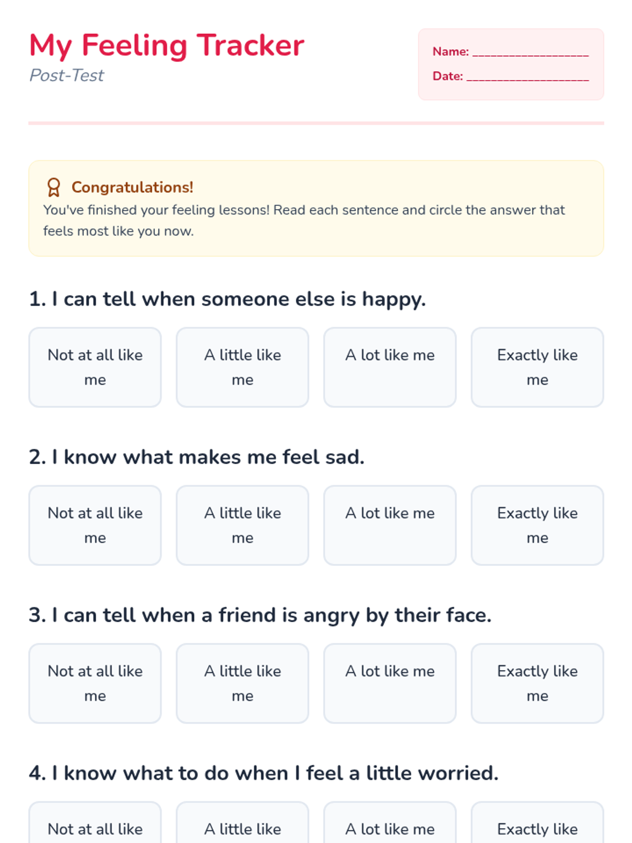The width and height of the screenshot is (632, 843).
Task: Select 'A little like me' for question 1
Action: click(x=242, y=367)
